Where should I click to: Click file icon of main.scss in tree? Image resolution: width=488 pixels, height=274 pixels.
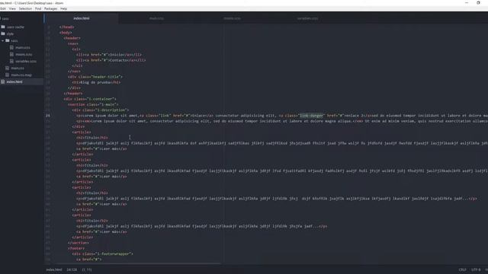click(x=12, y=47)
